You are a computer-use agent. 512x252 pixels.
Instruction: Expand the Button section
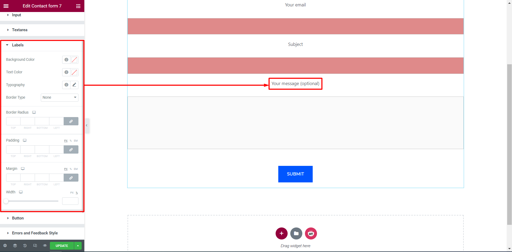42,218
